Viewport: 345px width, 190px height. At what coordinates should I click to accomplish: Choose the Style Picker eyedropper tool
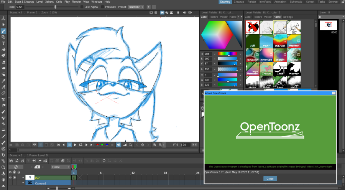pyautogui.click(x=3, y=81)
